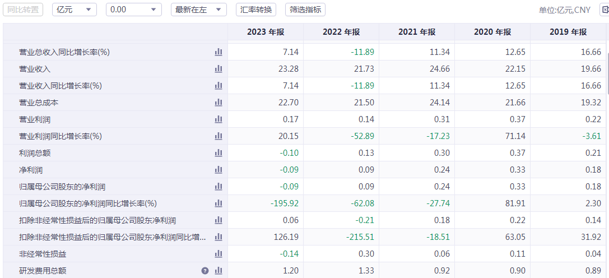Viewport: 609px width, 278px height.
Task: Select the 2019 年报 column header
Action: pos(568,32)
